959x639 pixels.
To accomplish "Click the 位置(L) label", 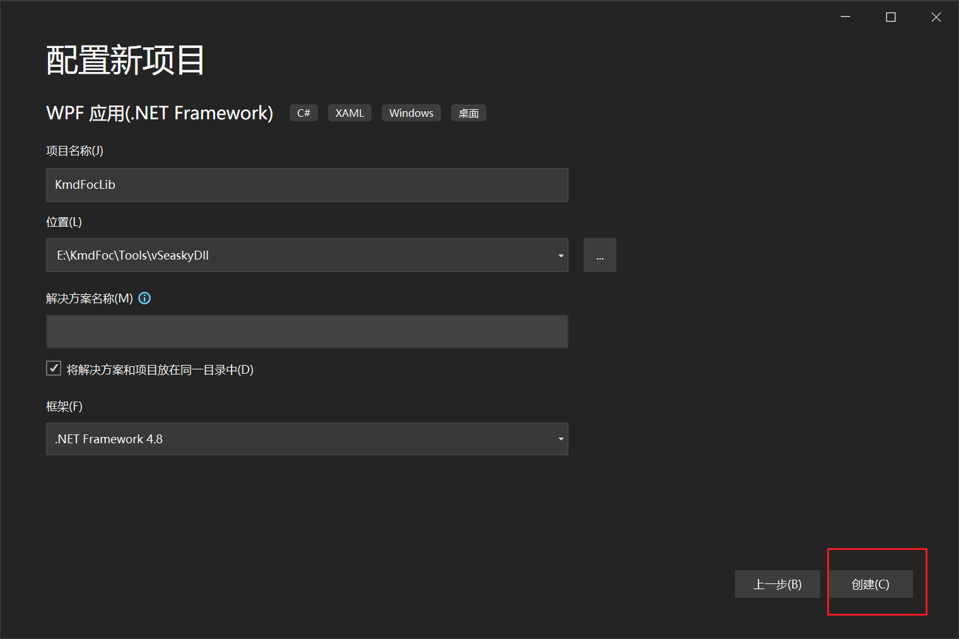I will coord(64,222).
